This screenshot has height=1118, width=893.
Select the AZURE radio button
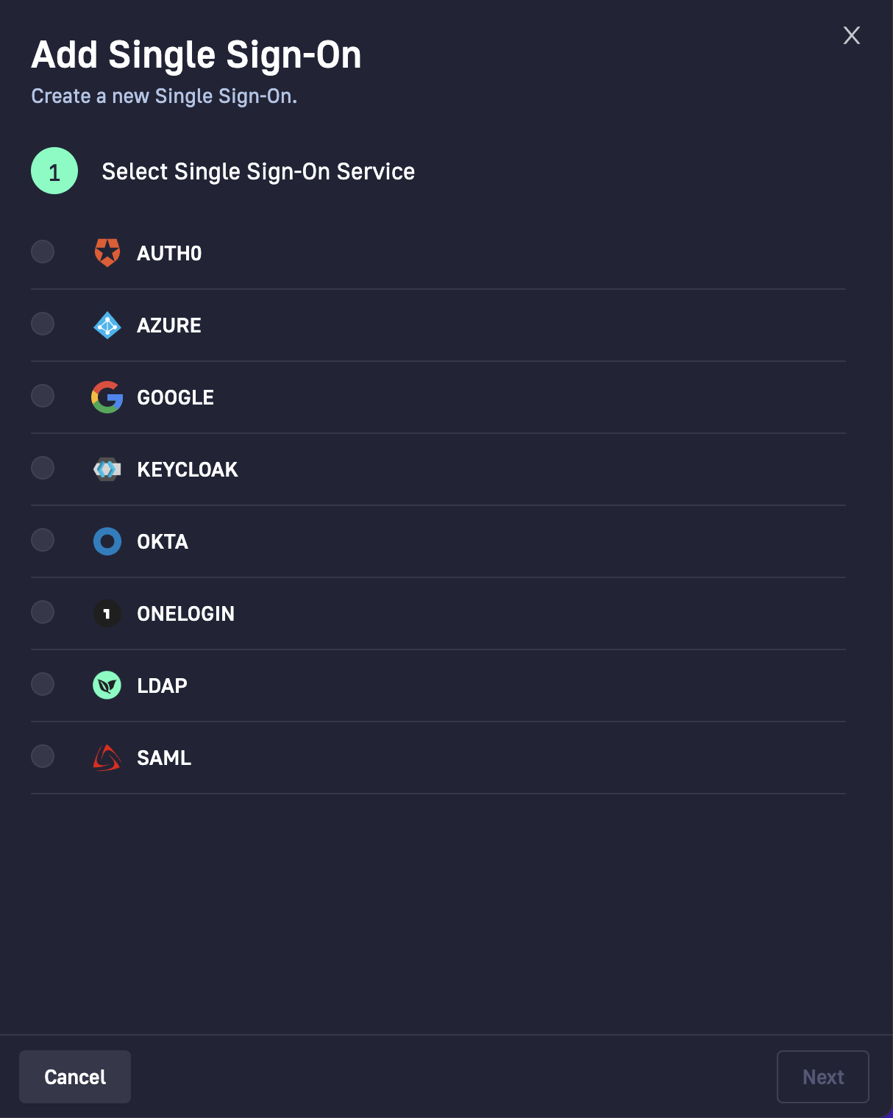[x=43, y=324]
